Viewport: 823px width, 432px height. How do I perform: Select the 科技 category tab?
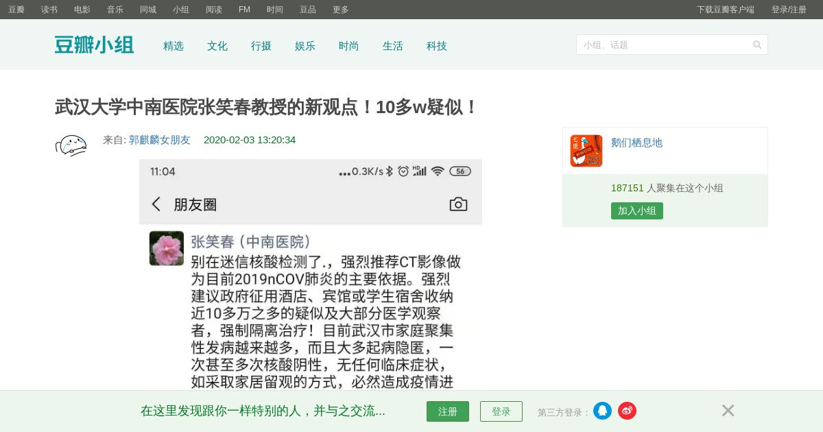pyautogui.click(x=437, y=46)
